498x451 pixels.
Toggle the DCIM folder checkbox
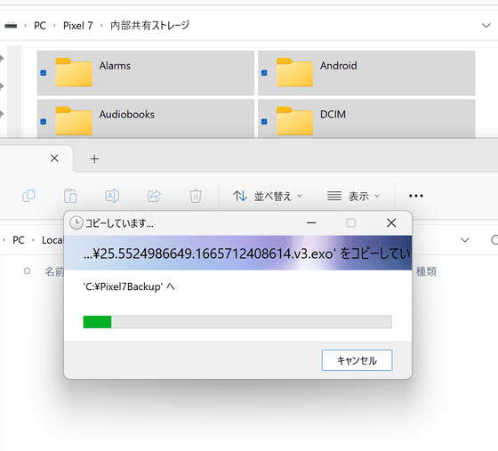coord(264,122)
